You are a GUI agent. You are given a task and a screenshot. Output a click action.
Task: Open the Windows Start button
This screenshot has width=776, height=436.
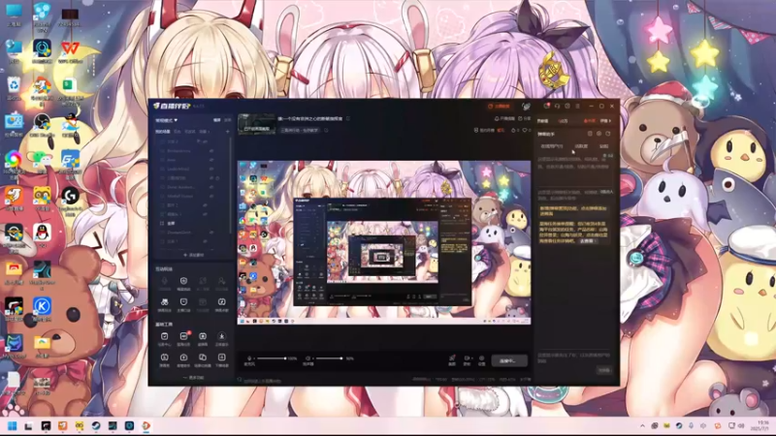click(x=13, y=426)
